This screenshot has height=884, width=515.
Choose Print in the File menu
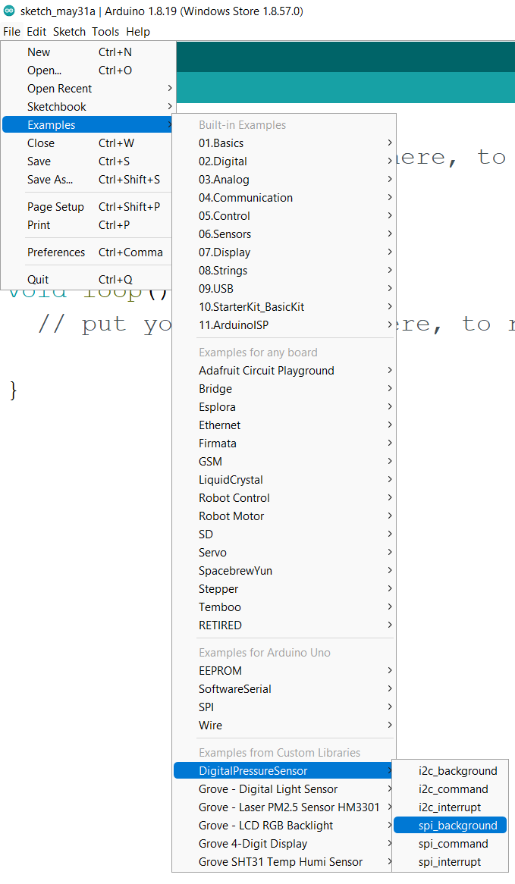[89, 225]
